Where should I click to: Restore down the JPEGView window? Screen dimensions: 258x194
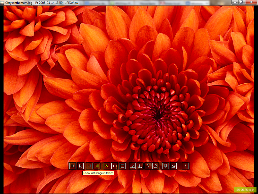(242, 2)
